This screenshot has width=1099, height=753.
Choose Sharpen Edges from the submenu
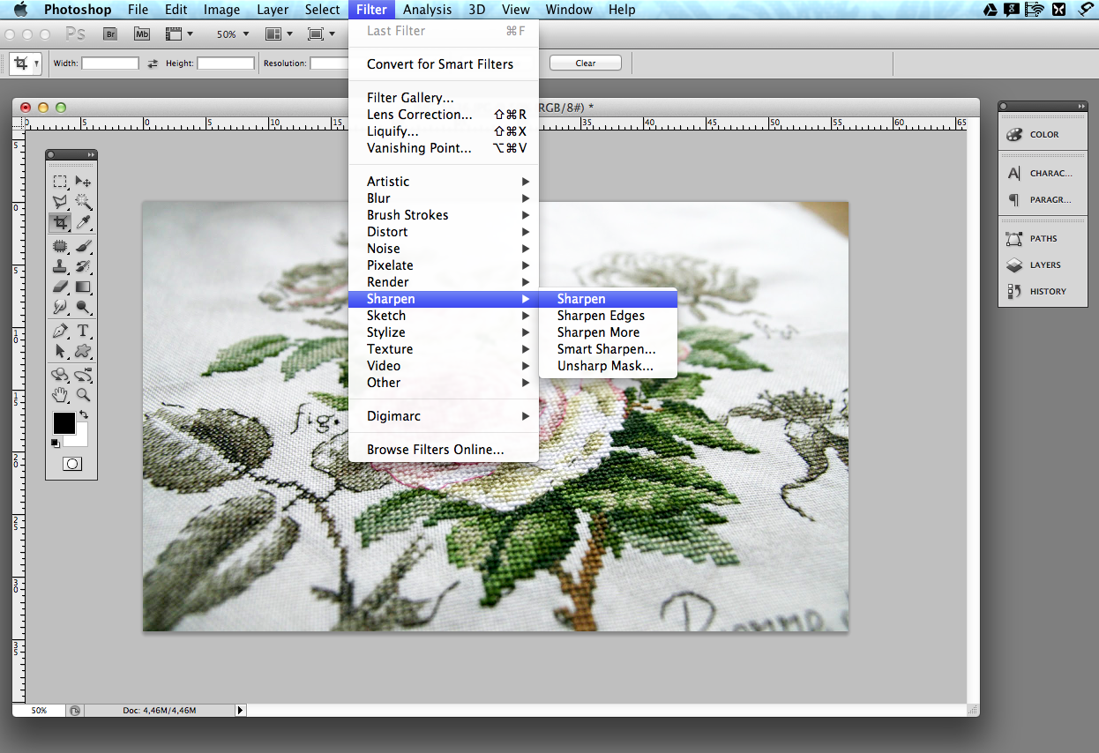point(608,316)
